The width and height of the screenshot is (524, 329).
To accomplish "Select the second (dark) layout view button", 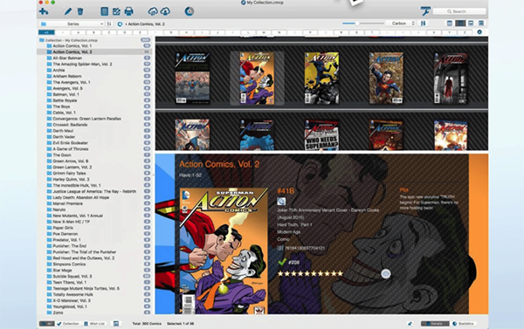I will click(x=460, y=24).
